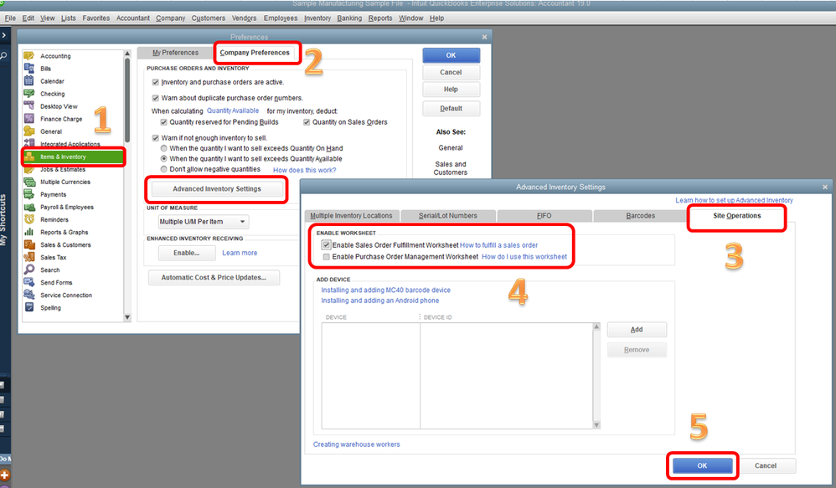Select the Items & Inventory icon
This screenshot has width=836, height=488.
click(29, 157)
